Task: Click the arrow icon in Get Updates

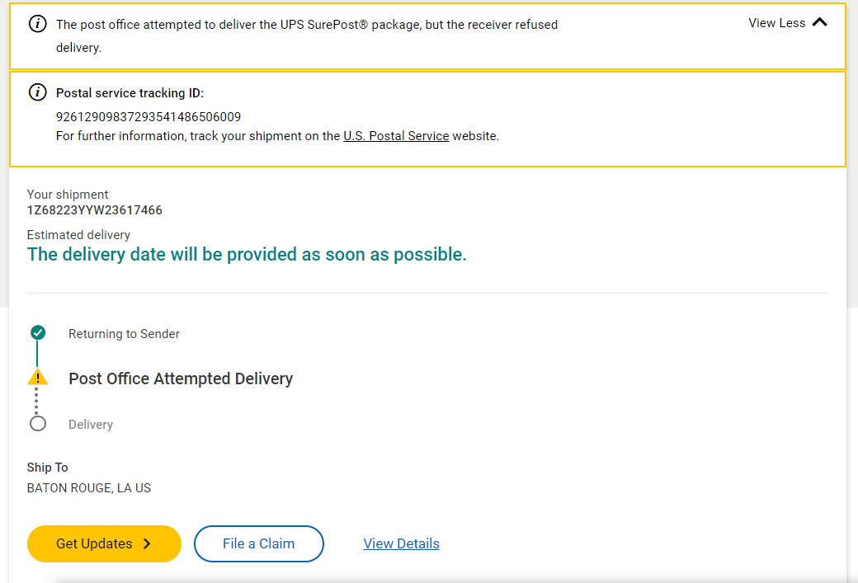Action: [147, 543]
